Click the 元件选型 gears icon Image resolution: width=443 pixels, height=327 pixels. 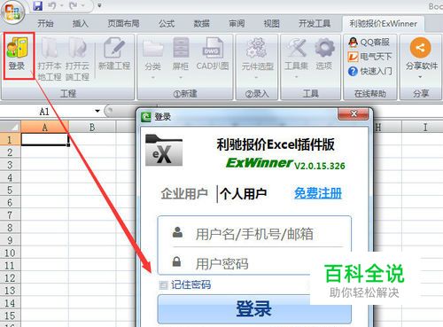(257, 47)
